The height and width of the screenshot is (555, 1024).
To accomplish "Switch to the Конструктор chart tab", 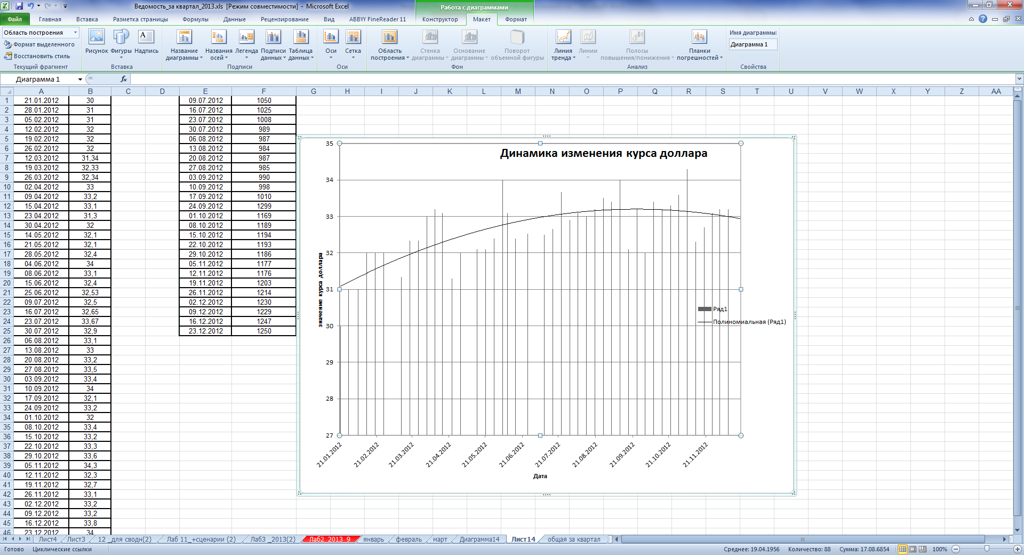I will click(440, 19).
